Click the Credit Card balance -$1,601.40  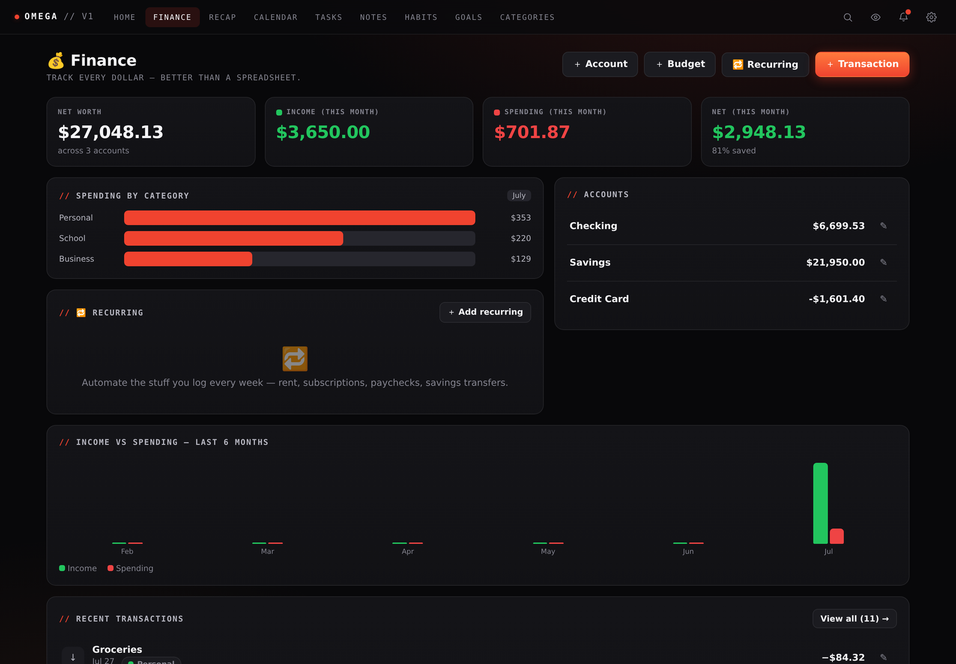836,299
